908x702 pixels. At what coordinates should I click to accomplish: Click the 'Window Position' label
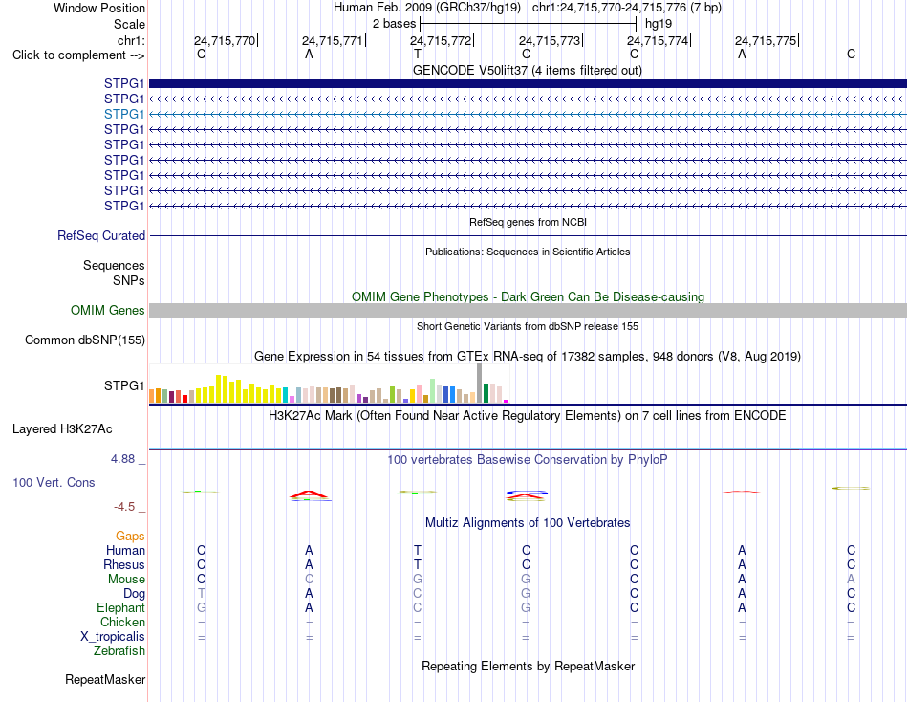99,8
